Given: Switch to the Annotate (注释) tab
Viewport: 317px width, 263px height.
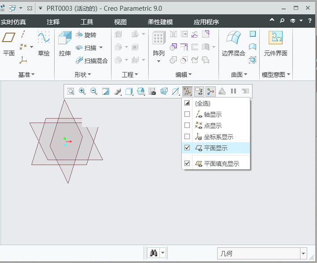Looking at the screenshot, I should pos(53,22).
